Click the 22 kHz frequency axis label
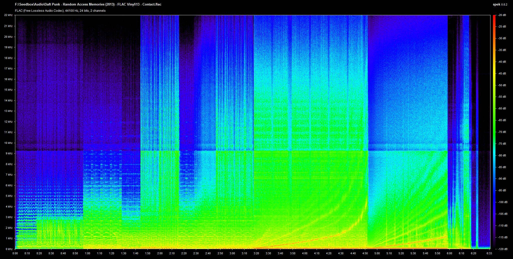Screen dimensions: 513x259 coord(8,15)
